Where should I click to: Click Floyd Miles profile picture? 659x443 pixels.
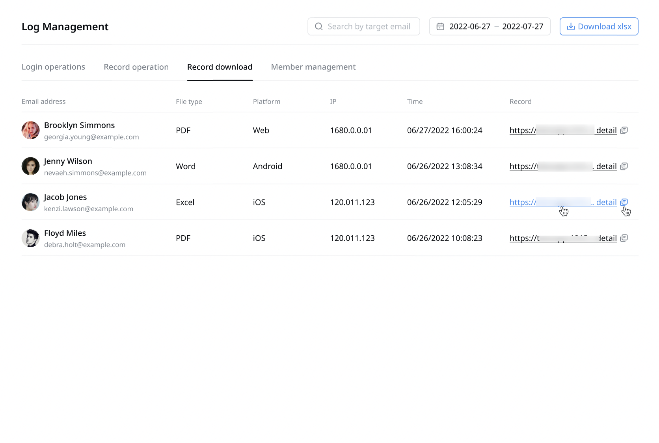30,238
